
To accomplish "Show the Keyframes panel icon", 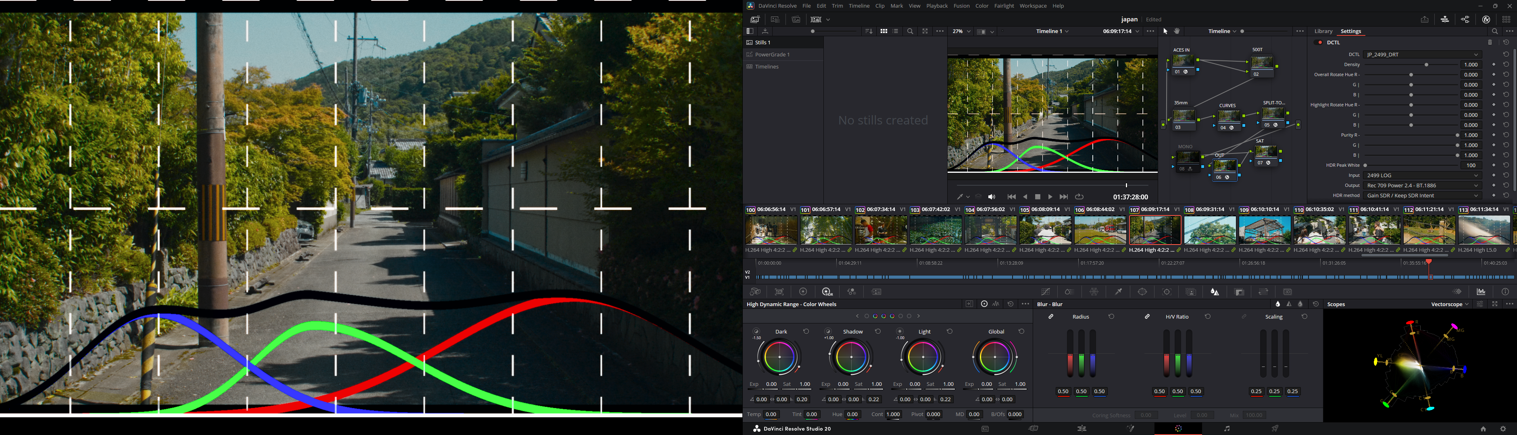I will point(1457,292).
